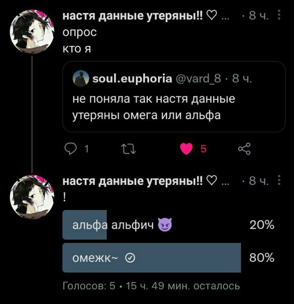The height and width of the screenshot is (304, 294).
Task: Open the top tweet author's avatar
Action: 32,32
